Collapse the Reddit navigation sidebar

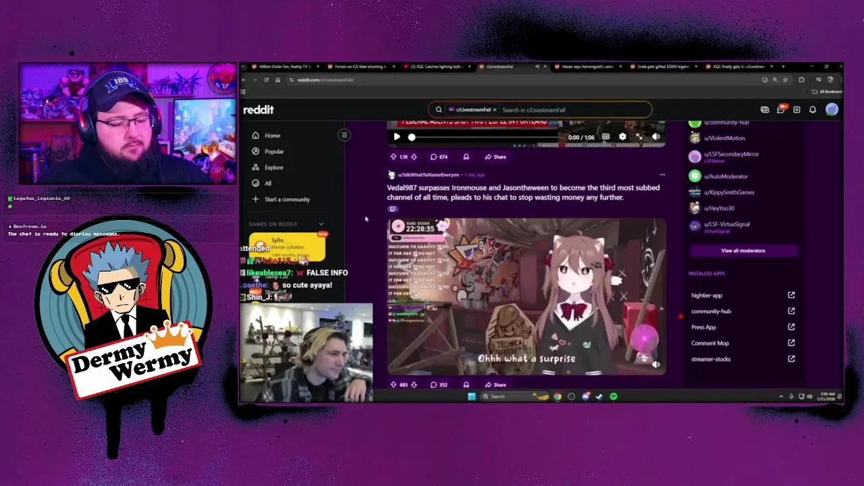(x=344, y=135)
